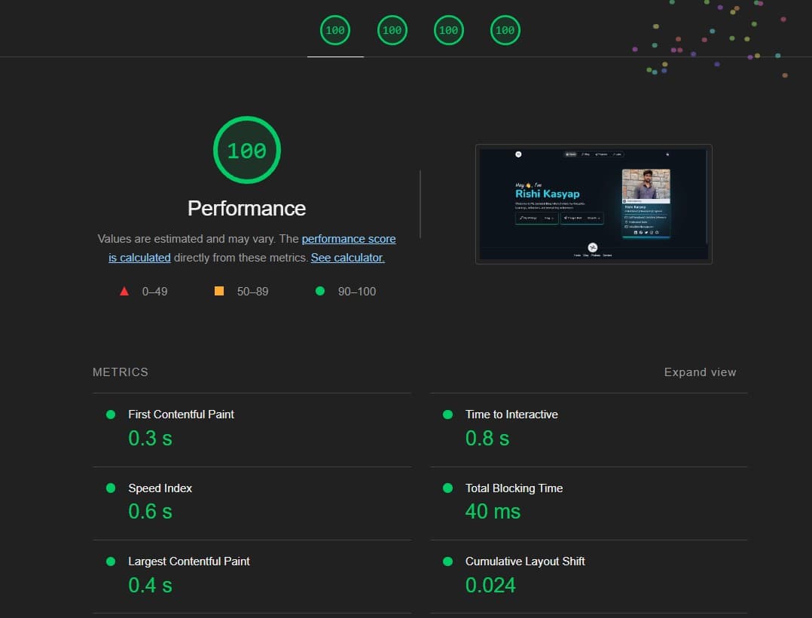Expand the Time to Interactive metric
812x618 pixels.
pos(511,415)
